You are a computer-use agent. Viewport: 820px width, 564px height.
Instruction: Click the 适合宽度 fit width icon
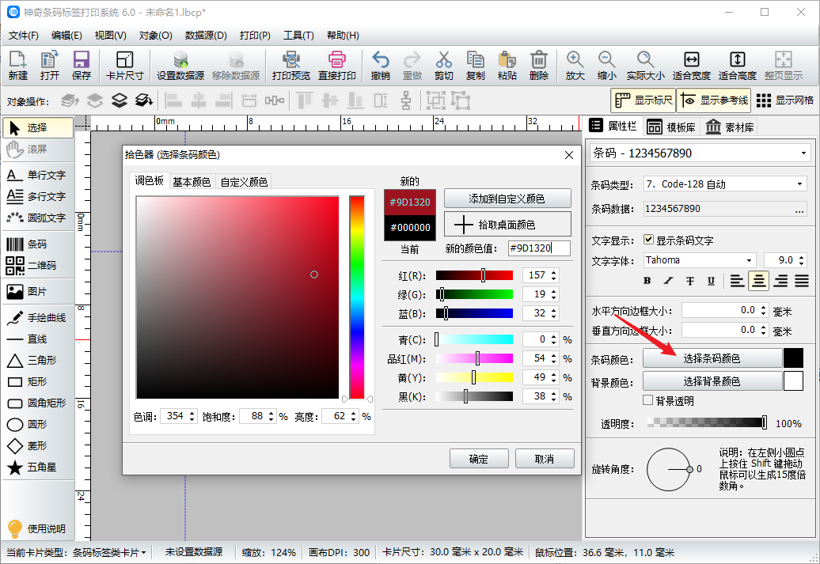[691, 66]
